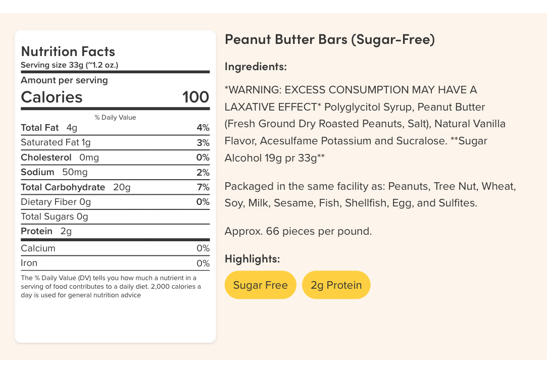Click the Iron row

click(115, 263)
